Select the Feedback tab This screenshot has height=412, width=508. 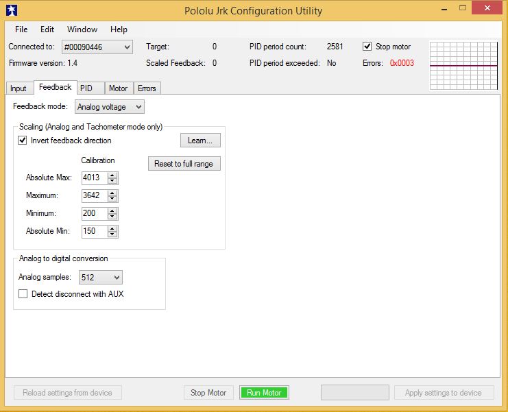(55, 87)
